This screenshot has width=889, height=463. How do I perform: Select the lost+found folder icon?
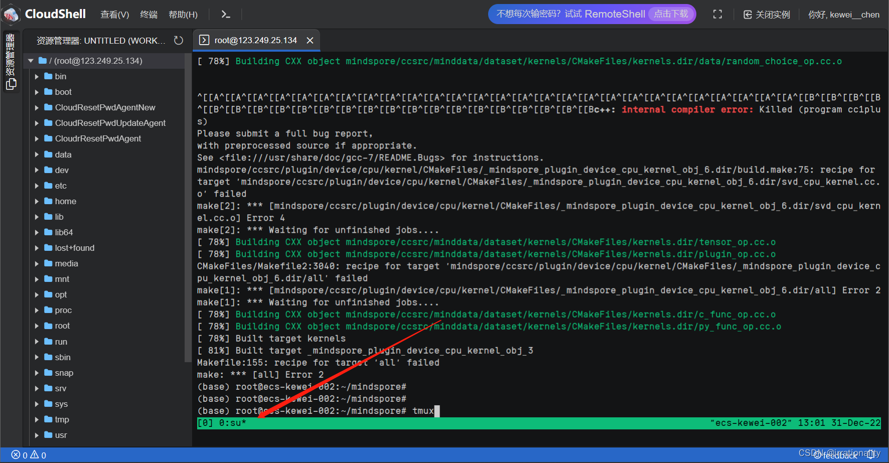[x=48, y=248]
